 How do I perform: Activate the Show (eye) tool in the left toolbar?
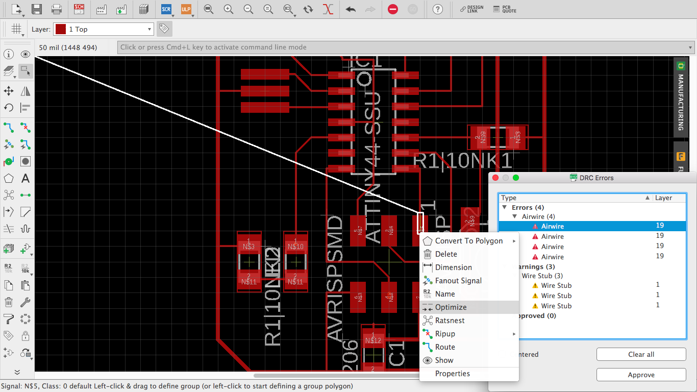tap(25, 54)
